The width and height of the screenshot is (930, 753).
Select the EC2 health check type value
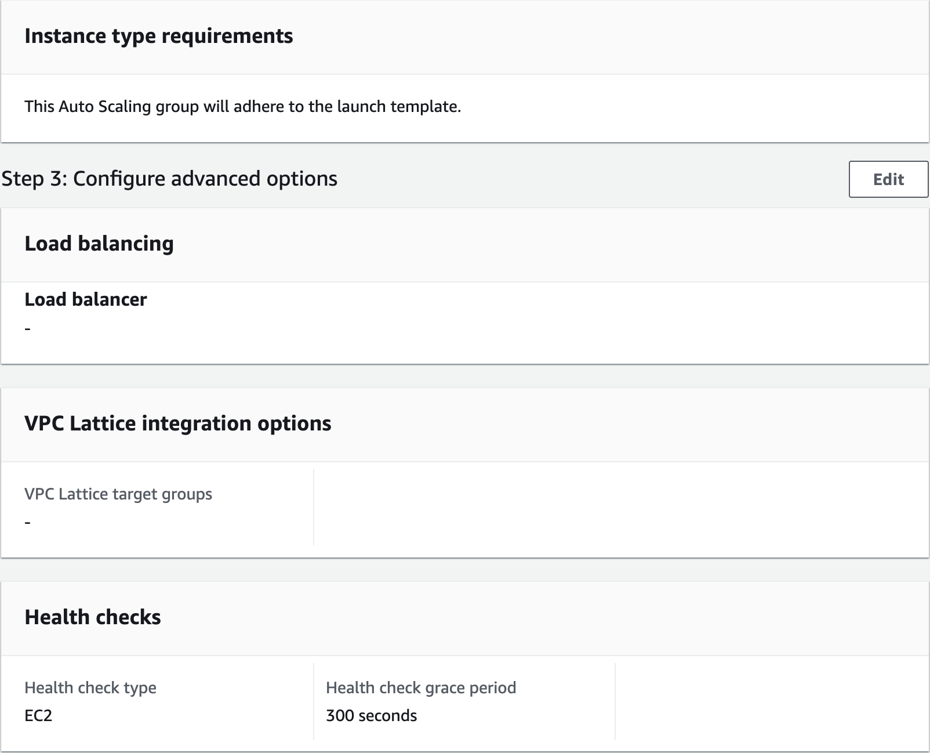pyautogui.click(x=38, y=716)
